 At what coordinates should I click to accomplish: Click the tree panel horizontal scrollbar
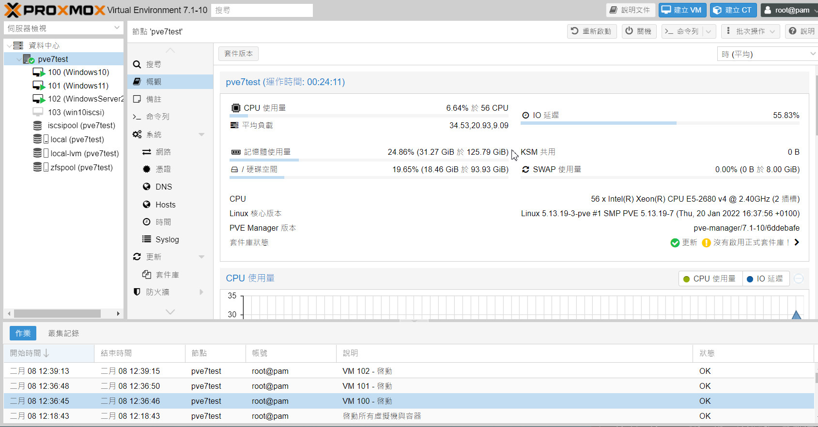(x=57, y=313)
